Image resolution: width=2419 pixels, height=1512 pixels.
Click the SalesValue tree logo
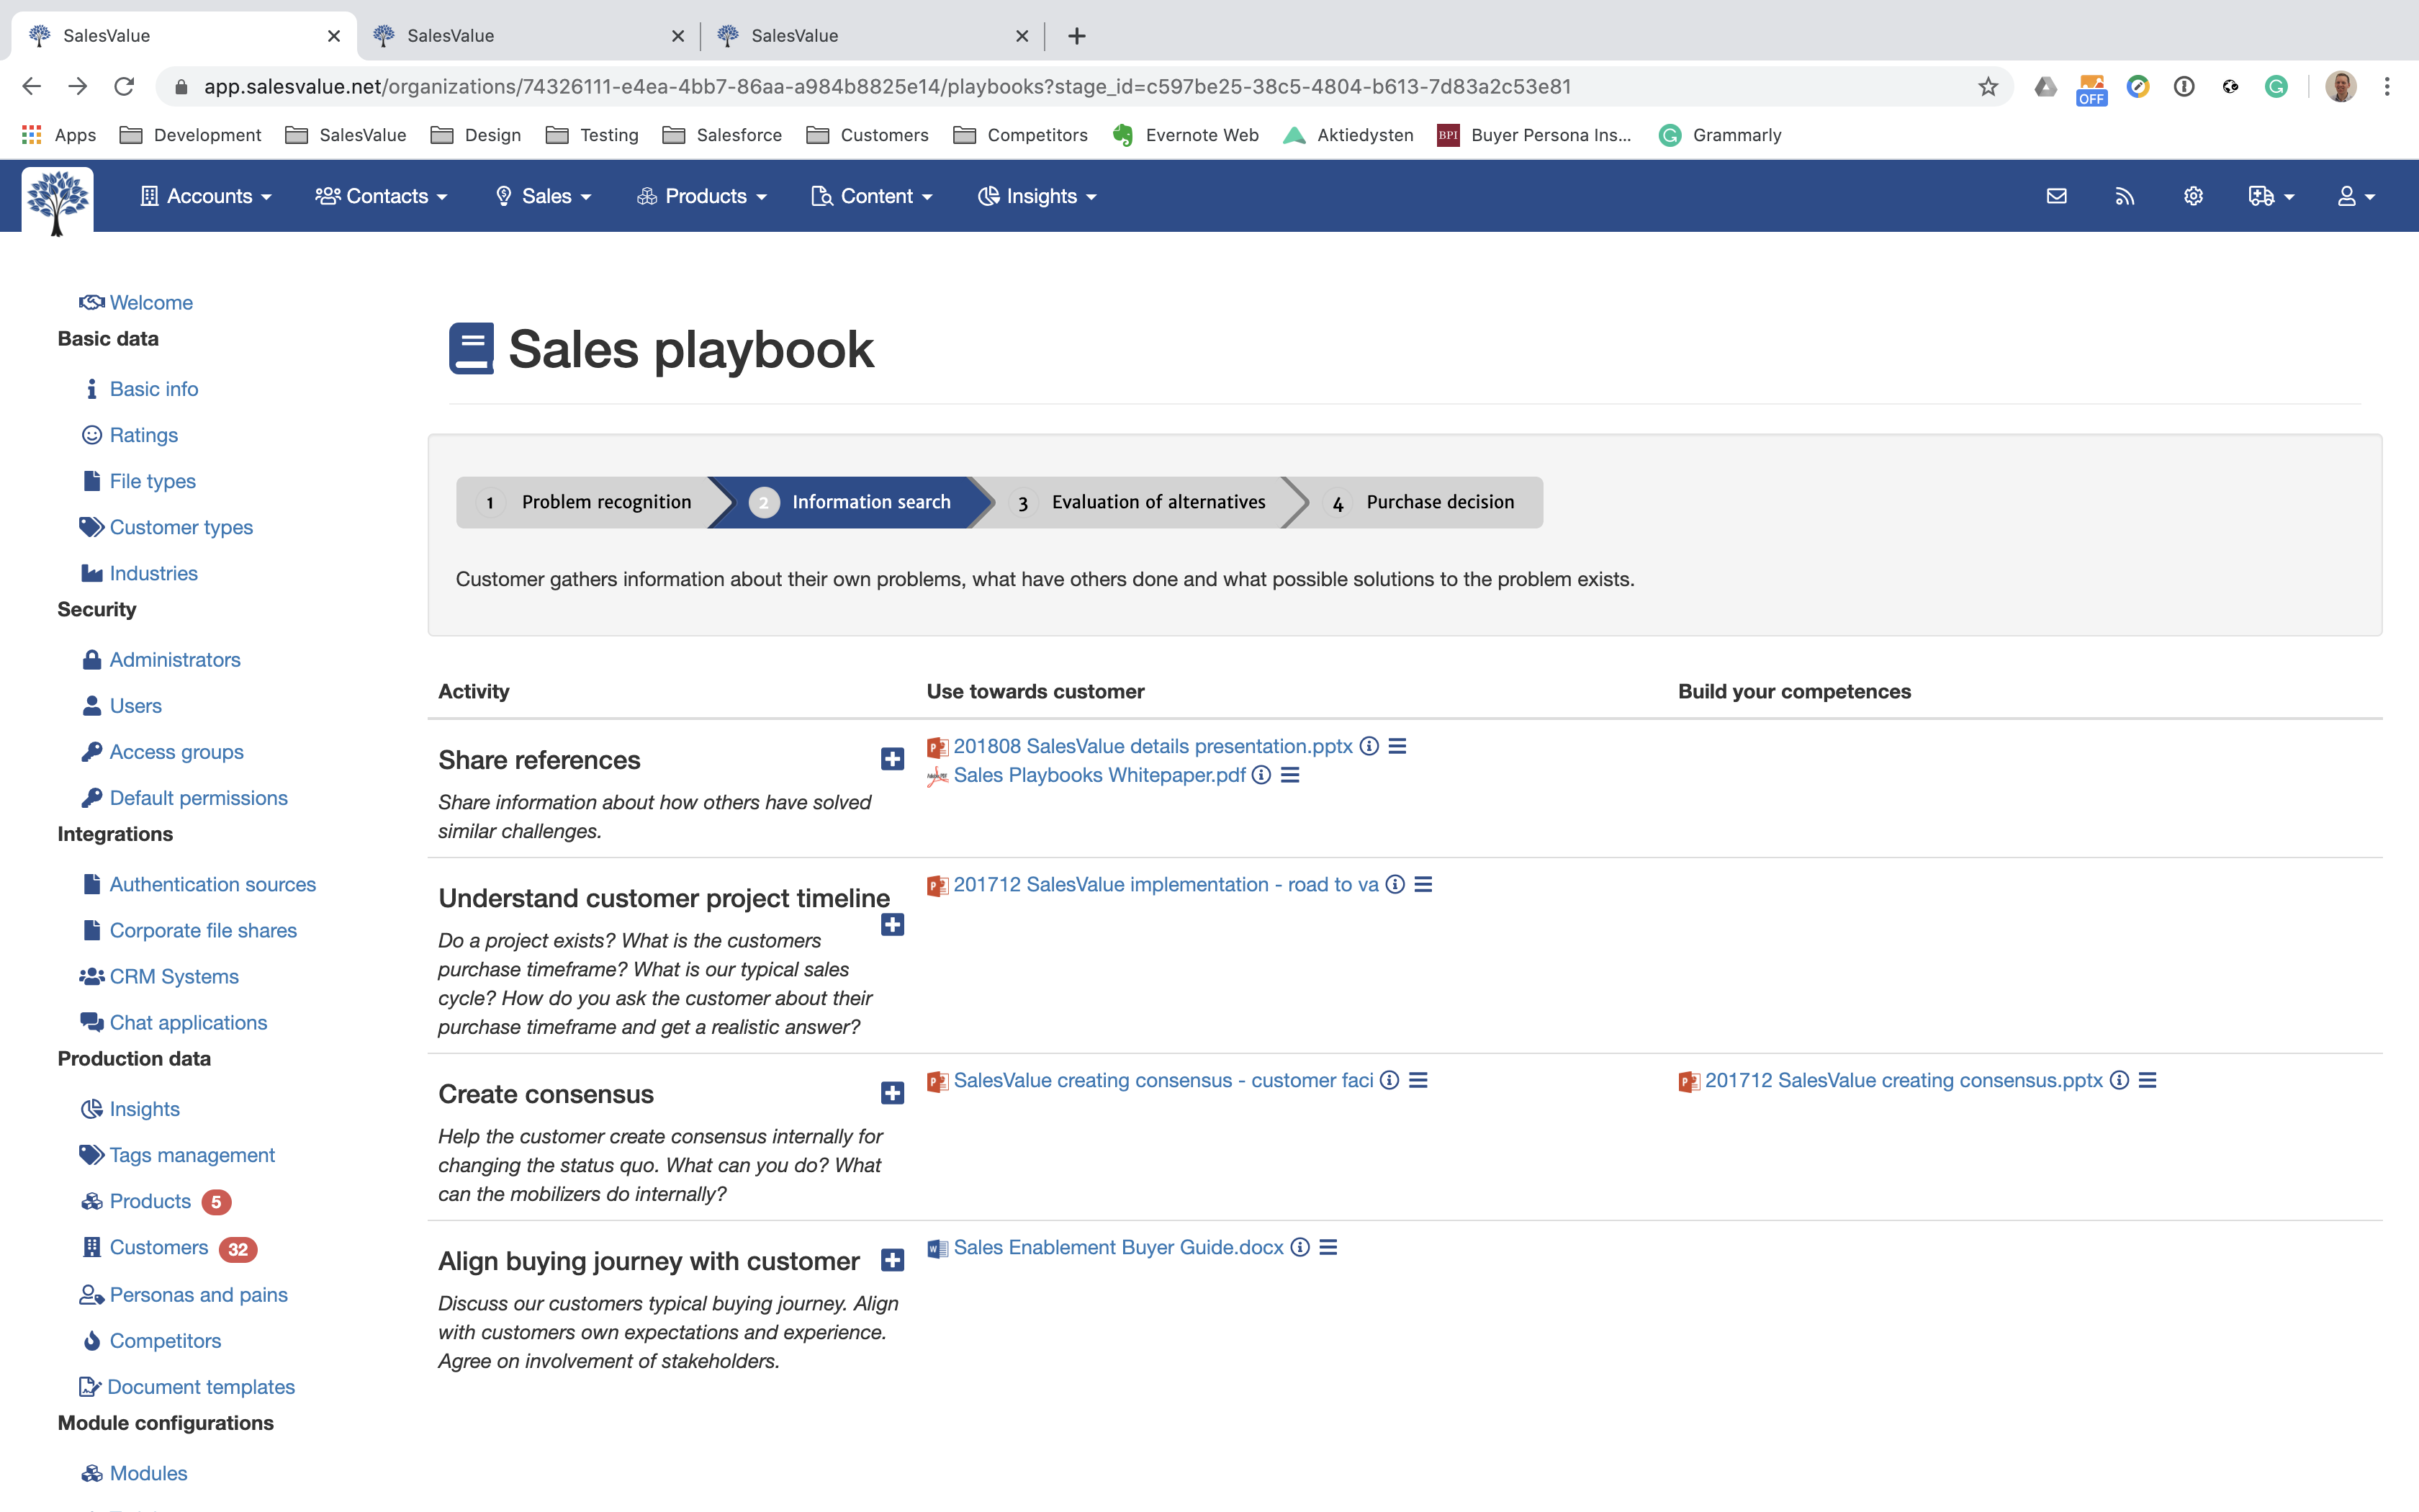pyautogui.click(x=58, y=200)
